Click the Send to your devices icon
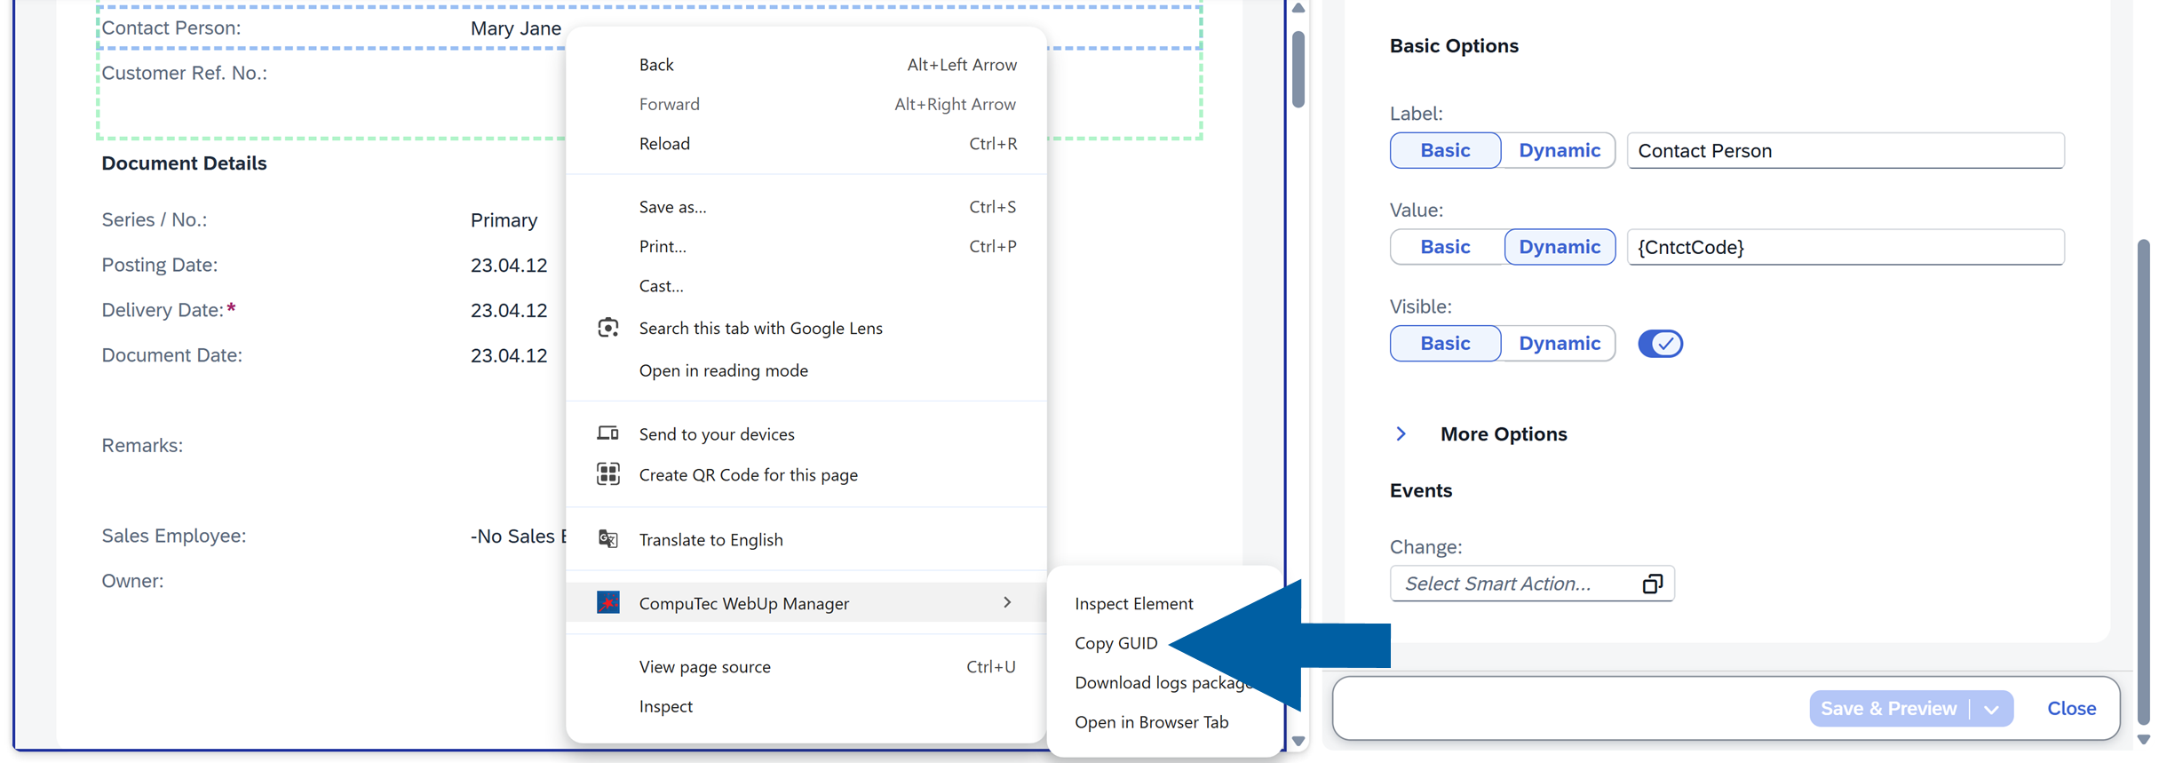 pos(607,433)
